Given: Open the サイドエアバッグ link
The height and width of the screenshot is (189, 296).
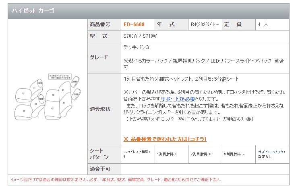Looking at the screenshot, I should [x=272, y=152].
